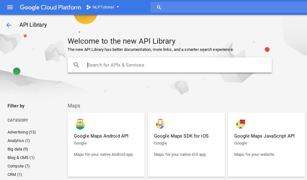Click the back arrow beside API Library
This screenshot has width=307, height=180.
click(9, 25)
